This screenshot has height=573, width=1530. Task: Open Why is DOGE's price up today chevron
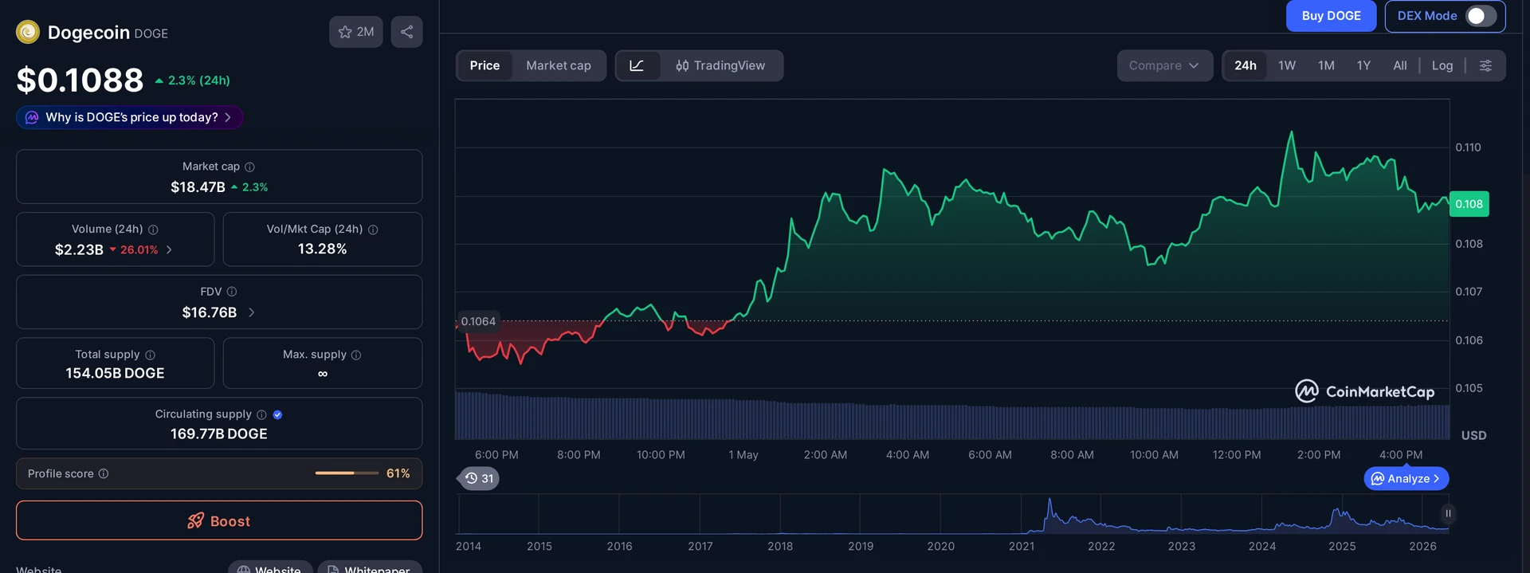(x=228, y=117)
